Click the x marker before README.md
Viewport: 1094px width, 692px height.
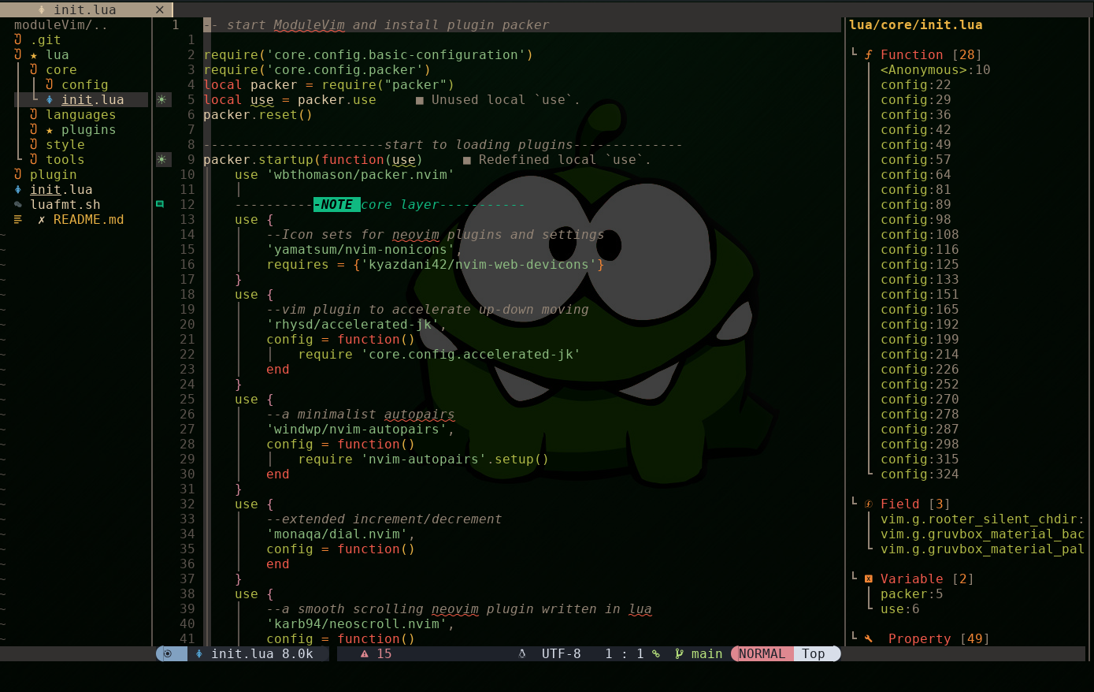coord(42,220)
